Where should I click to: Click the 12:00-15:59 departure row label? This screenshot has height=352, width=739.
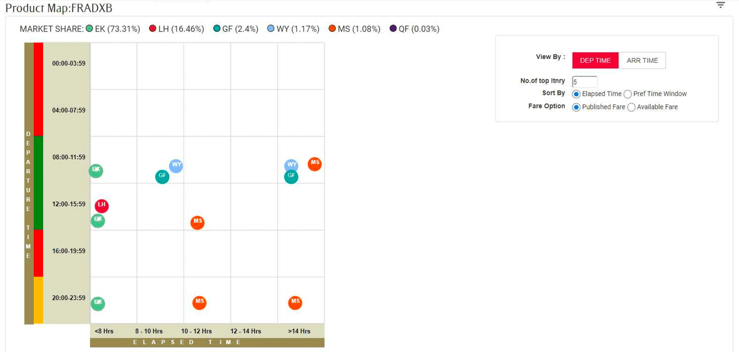(x=69, y=204)
